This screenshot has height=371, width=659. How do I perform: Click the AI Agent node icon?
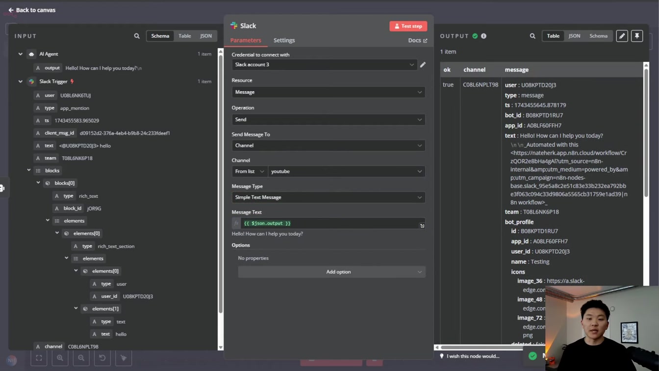coord(31,54)
